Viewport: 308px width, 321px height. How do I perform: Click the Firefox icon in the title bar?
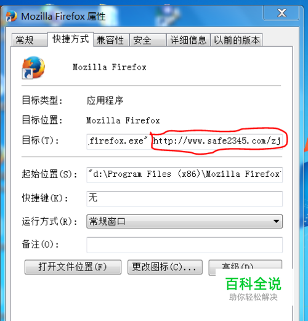12,16
